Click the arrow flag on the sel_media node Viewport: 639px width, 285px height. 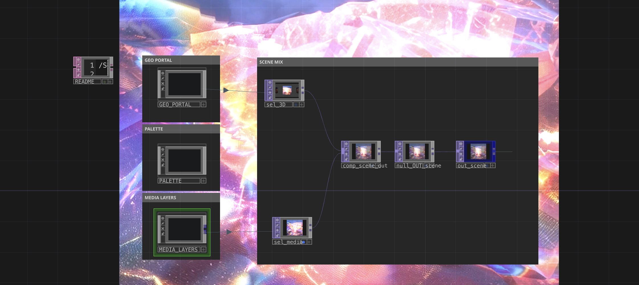click(277, 230)
